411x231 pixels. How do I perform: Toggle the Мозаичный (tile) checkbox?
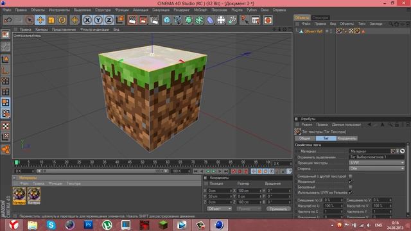351,182
